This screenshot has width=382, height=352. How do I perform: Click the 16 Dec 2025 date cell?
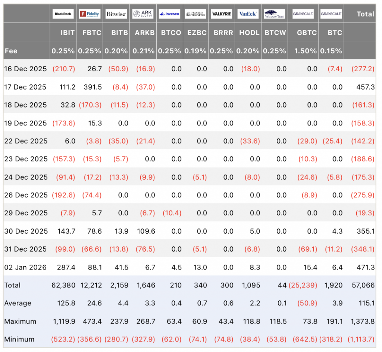[x=25, y=69]
